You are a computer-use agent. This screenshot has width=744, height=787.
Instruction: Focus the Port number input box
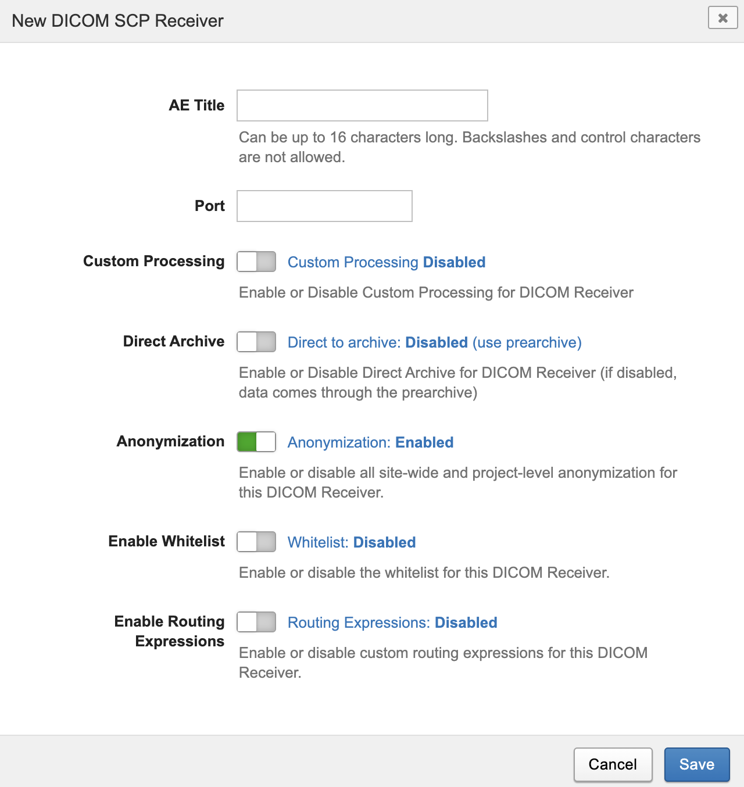(324, 206)
